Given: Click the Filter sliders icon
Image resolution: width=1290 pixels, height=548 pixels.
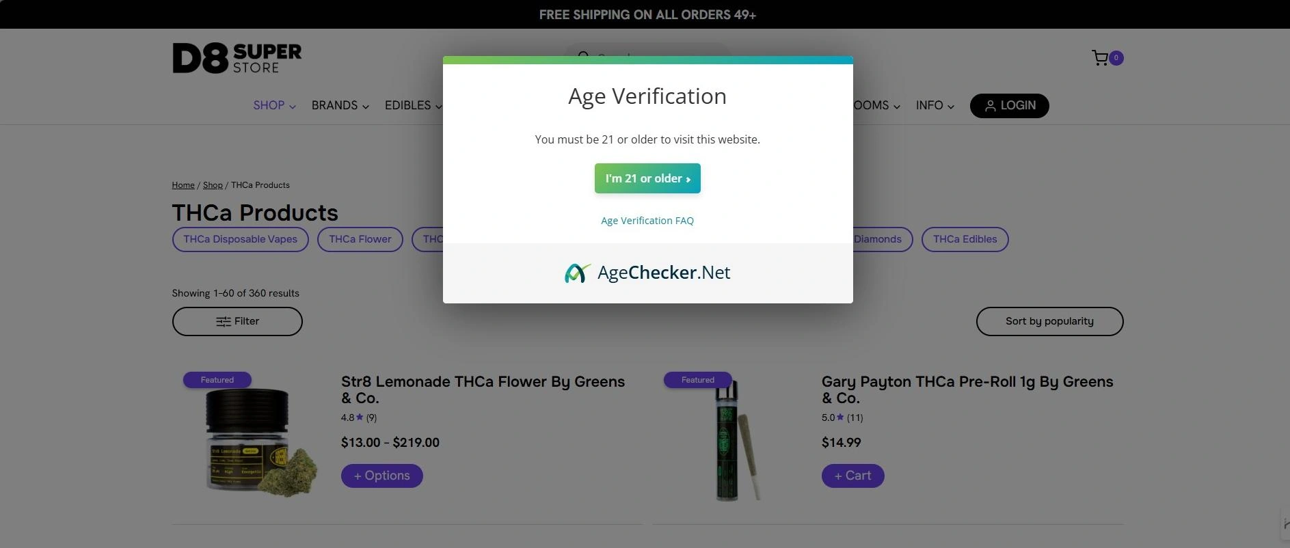Looking at the screenshot, I should click(x=224, y=322).
